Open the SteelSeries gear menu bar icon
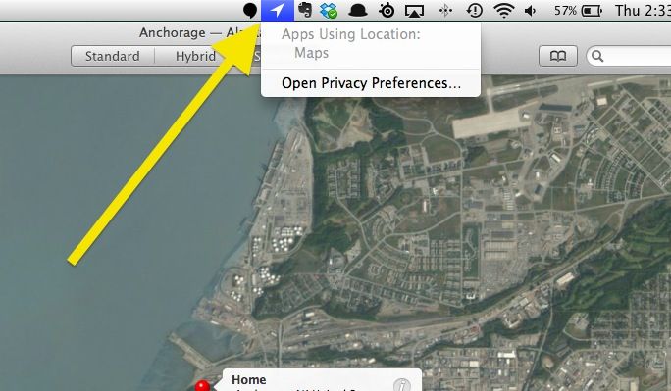671x391 pixels. pyautogui.click(x=387, y=10)
